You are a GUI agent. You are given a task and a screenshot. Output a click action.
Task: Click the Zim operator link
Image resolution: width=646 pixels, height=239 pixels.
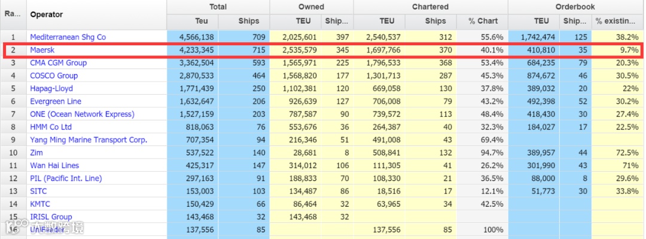[36, 153]
